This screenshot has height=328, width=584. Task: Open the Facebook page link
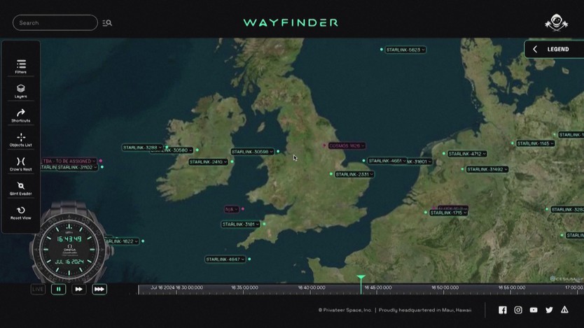click(503, 310)
